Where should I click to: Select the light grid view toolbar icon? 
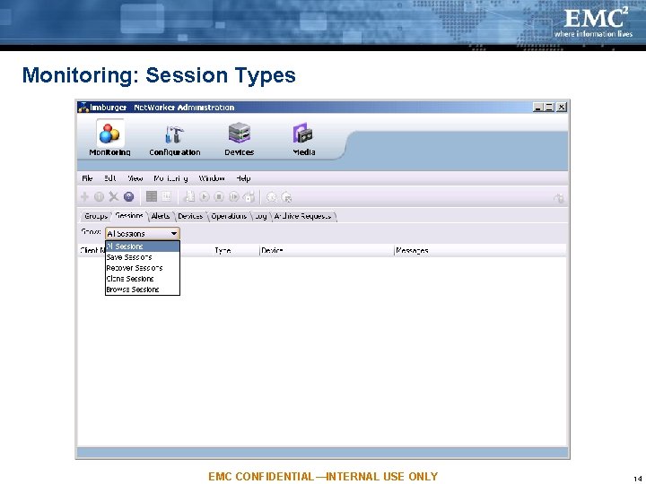tap(167, 196)
